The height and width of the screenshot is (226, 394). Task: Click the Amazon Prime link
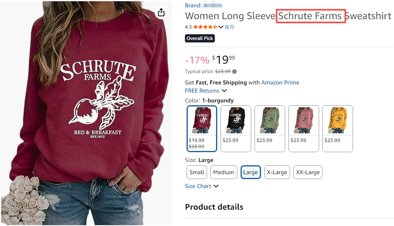280,82
